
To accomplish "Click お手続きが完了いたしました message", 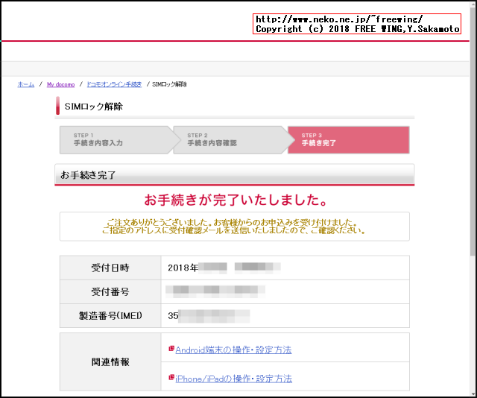I will click(x=236, y=200).
